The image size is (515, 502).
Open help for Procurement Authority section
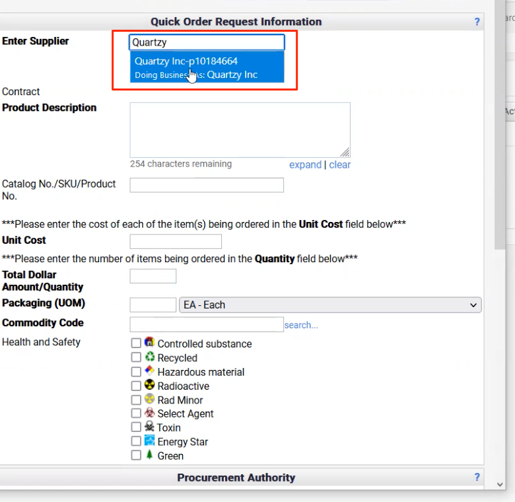click(477, 477)
